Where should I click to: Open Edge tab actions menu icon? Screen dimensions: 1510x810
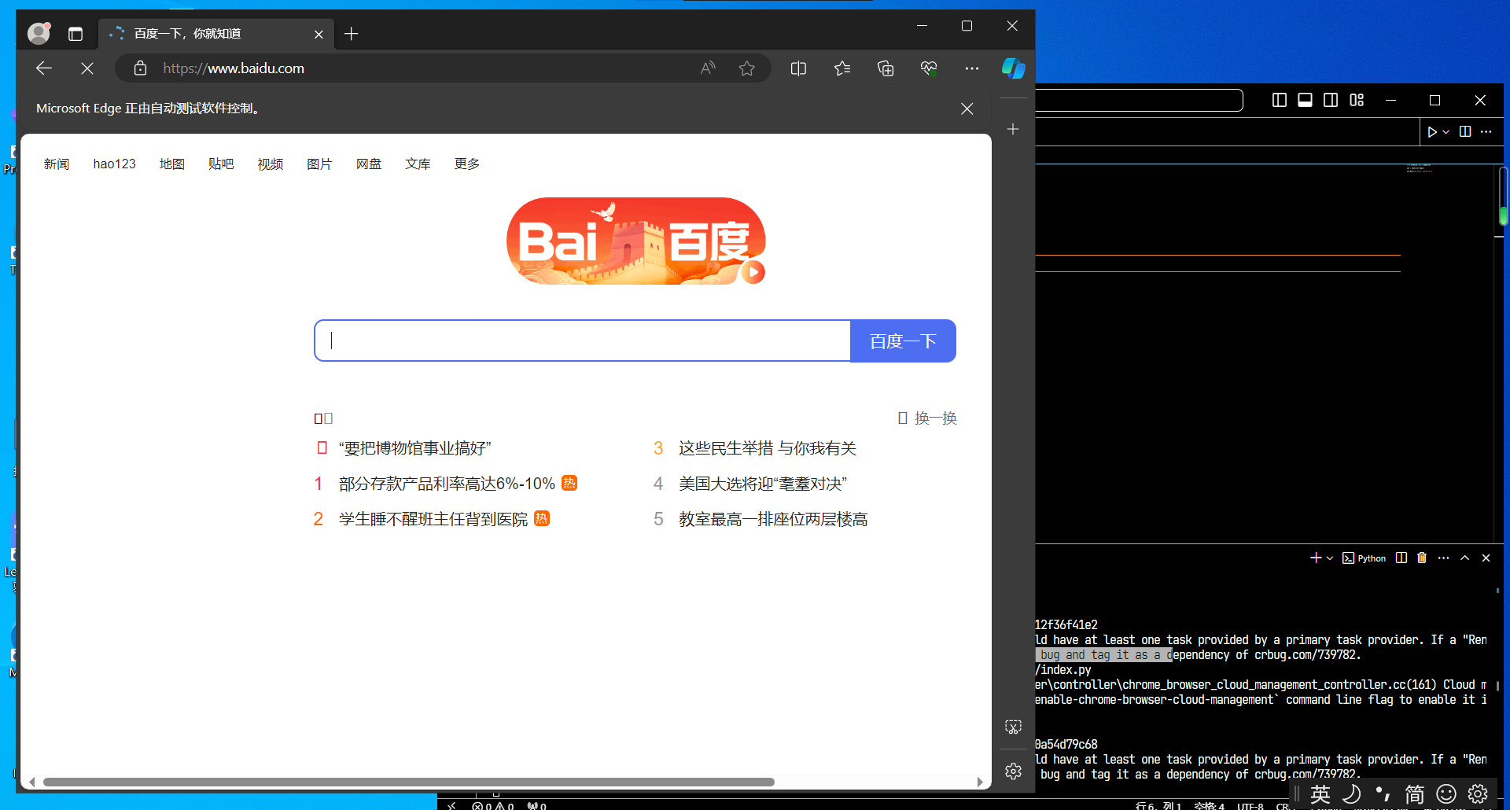click(x=75, y=34)
